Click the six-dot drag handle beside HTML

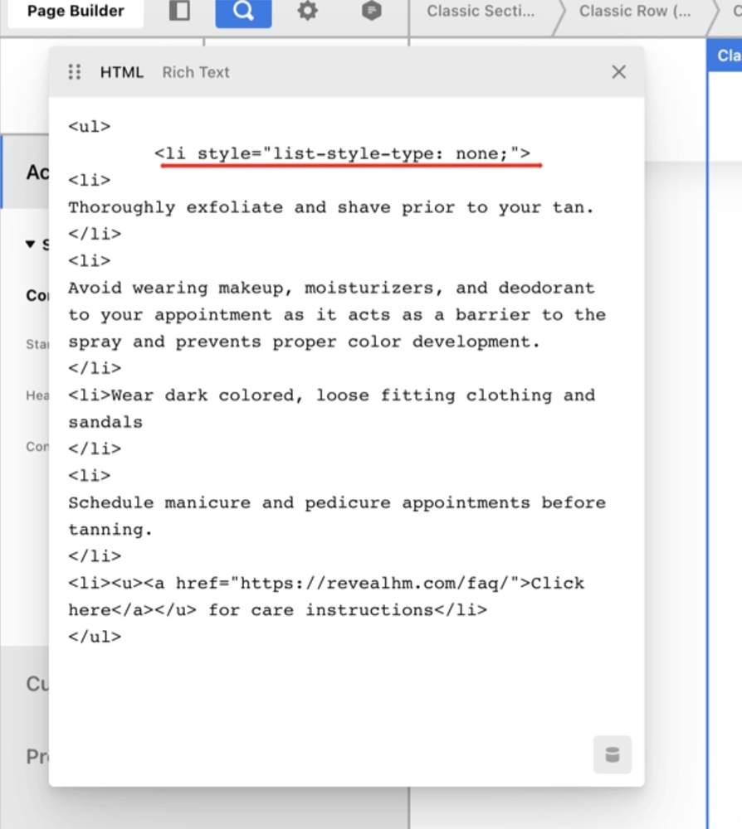pos(75,72)
